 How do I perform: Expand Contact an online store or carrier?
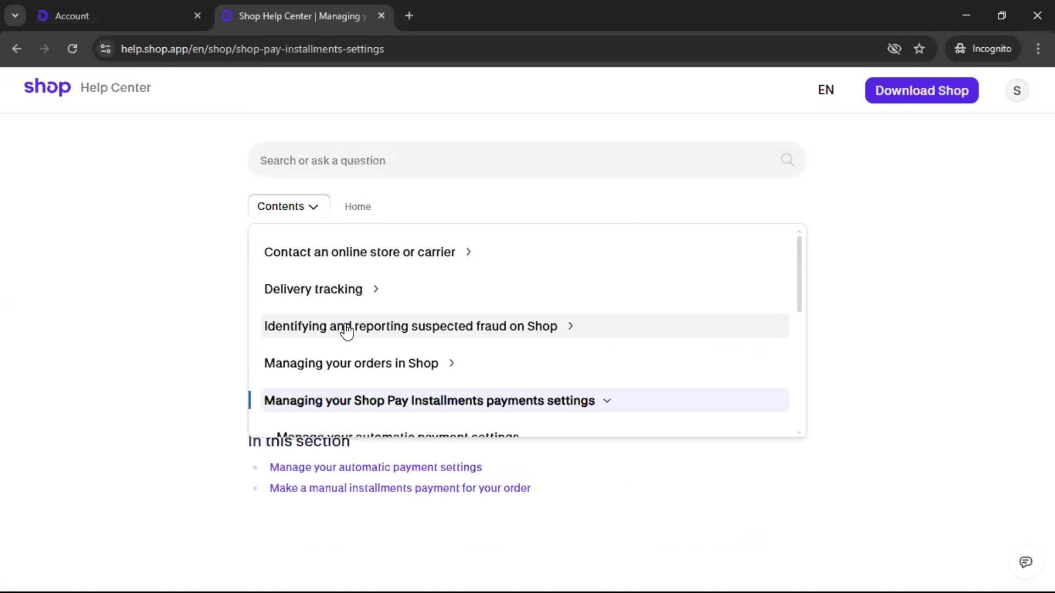point(468,252)
